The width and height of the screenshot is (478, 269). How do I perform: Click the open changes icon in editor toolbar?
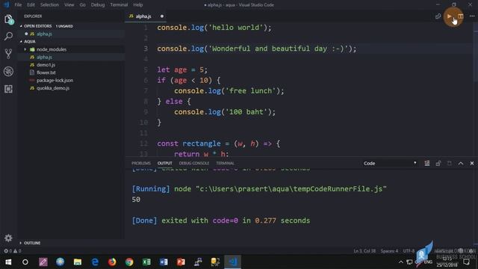(438, 16)
